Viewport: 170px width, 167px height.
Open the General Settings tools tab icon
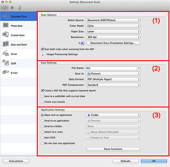(20, 8)
